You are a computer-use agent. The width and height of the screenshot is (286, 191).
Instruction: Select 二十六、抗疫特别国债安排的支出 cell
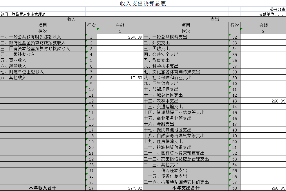[x=186, y=182]
